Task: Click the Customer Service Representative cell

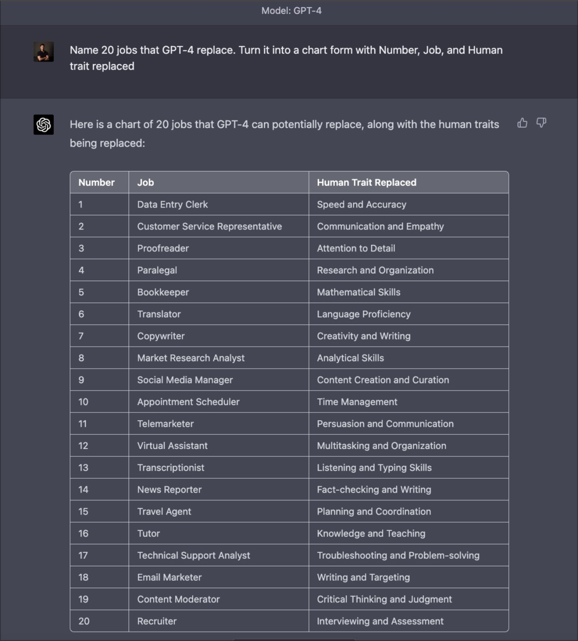Action: tap(209, 226)
